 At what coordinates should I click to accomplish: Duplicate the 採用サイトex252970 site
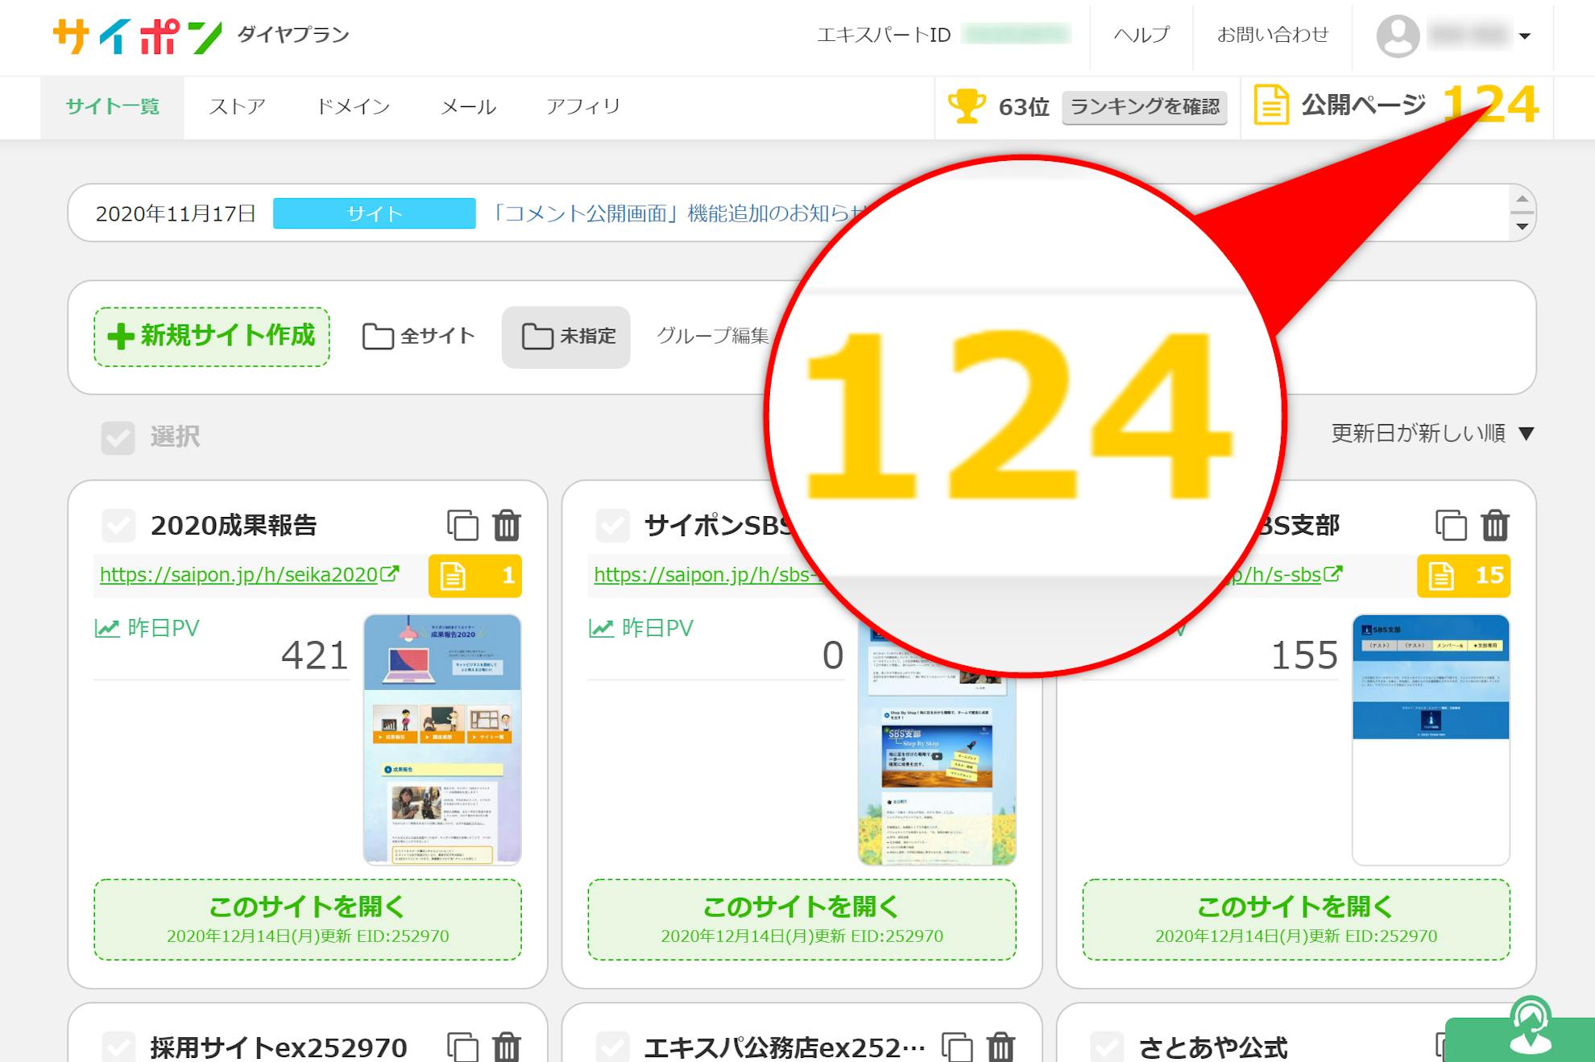(463, 1047)
